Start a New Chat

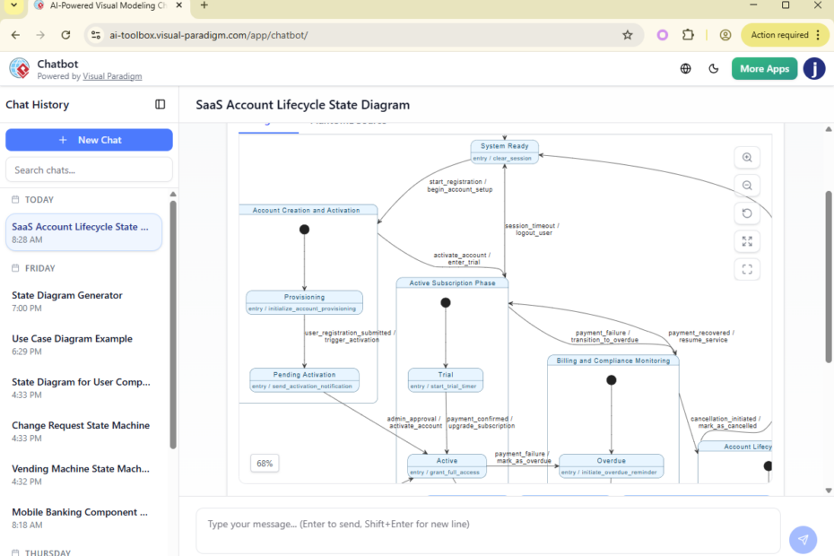[x=89, y=140]
